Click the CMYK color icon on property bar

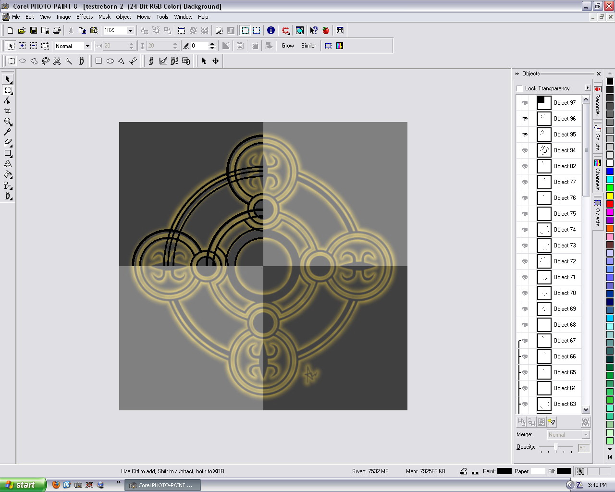(340, 46)
